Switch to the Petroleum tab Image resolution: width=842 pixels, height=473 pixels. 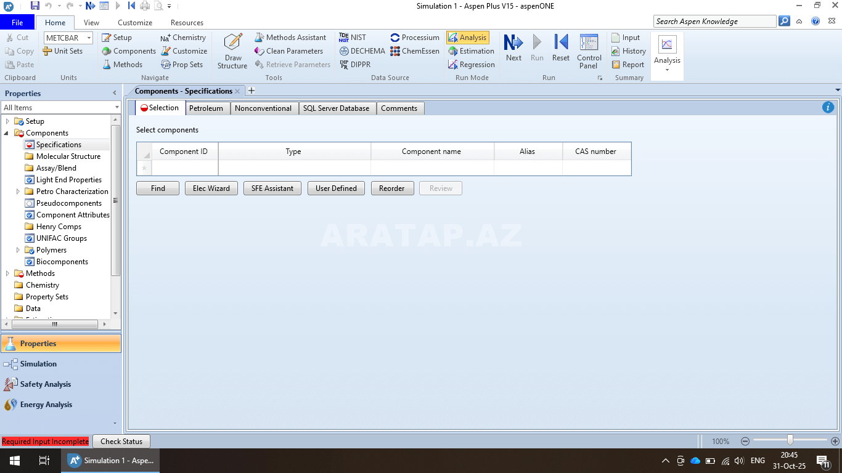(x=206, y=108)
